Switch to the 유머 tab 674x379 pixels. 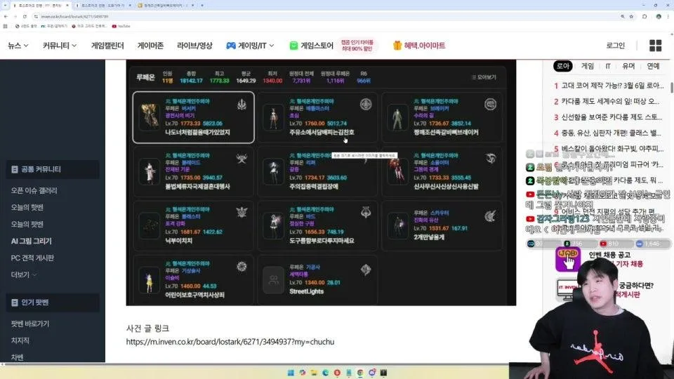[x=628, y=66]
